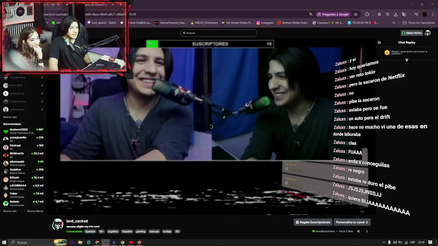
Task: Open volume speaker tray icon
Action: pos(395,242)
